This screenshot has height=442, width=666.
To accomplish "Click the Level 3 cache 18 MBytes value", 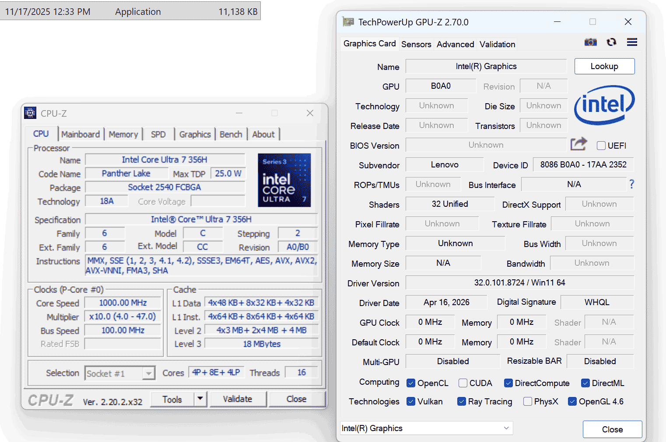I will click(262, 344).
